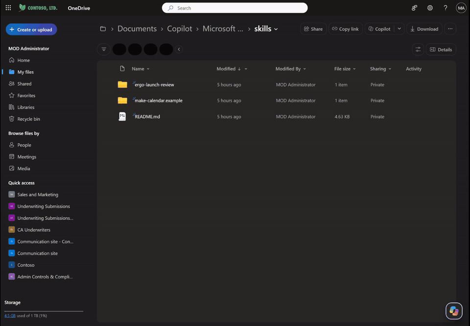
Task: Expand the Copilot button dropdown arrow
Action: [399, 29]
